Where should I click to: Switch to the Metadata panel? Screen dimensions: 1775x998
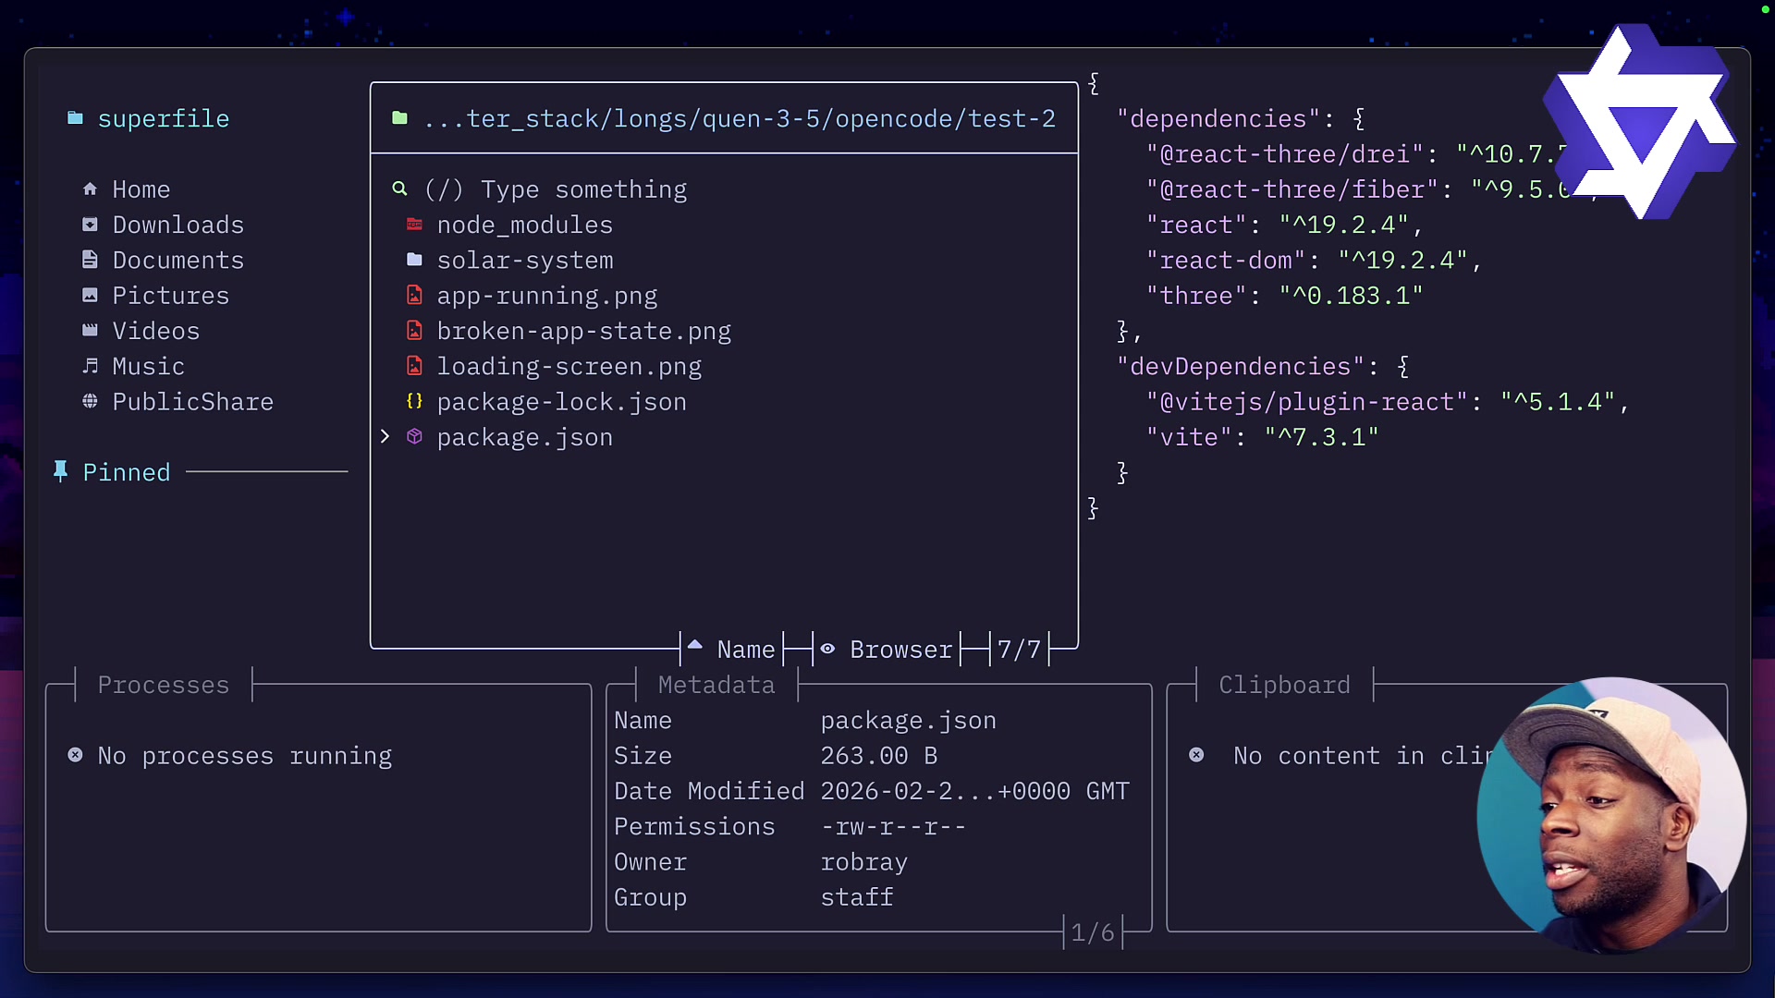coord(717,685)
